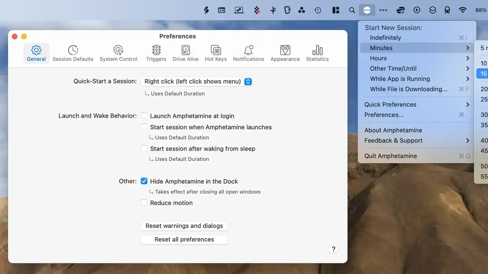Open the General preferences tab
488x274 pixels.
click(x=36, y=54)
